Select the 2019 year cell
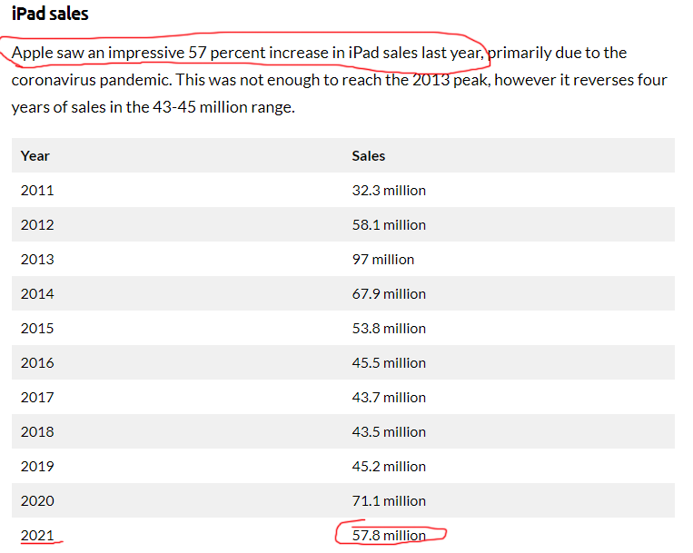 [37, 466]
